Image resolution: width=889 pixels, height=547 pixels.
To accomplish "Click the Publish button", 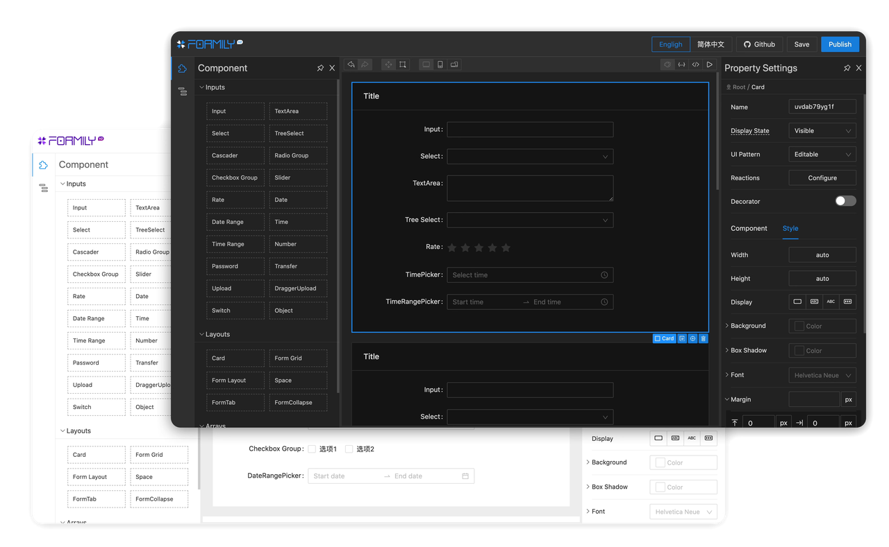I will click(x=840, y=44).
